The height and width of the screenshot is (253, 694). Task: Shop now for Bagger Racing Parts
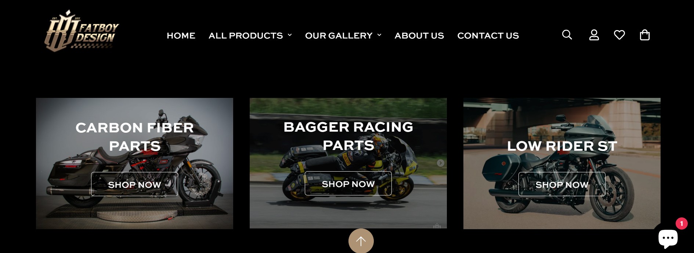click(x=348, y=184)
